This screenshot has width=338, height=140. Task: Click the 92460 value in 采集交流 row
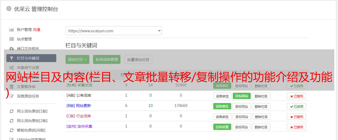pos(181,85)
